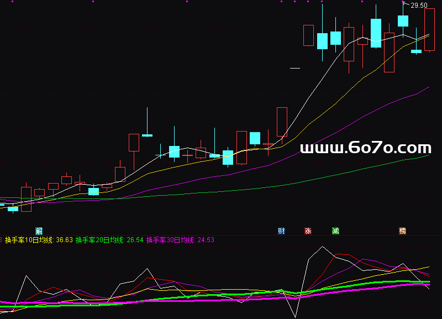Click the small dash candlestick before gap-up
The image size is (442, 319).
tap(295, 69)
